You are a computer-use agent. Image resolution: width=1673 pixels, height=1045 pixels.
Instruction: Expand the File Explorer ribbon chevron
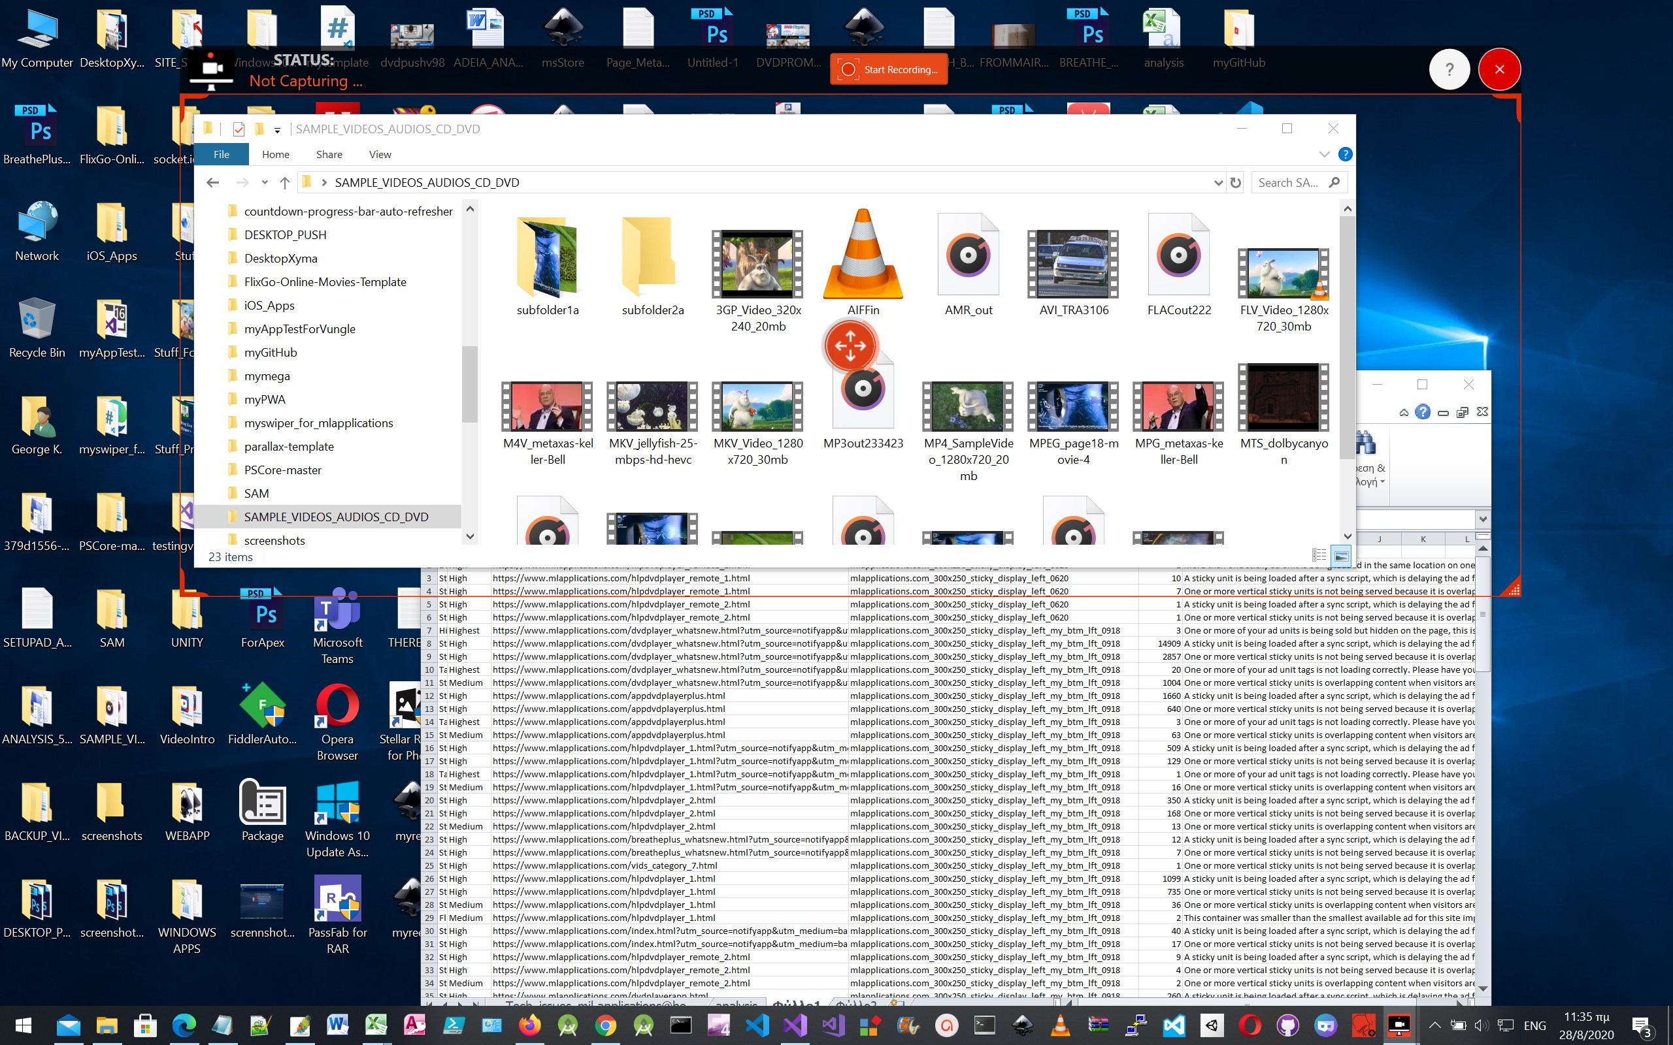(x=1324, y=154)
